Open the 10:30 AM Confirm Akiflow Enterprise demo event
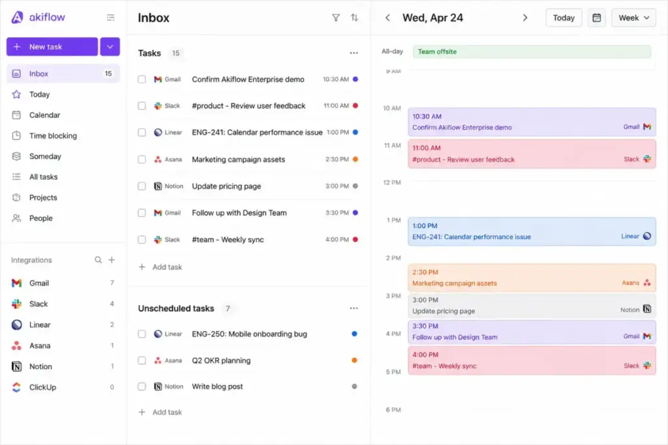Screen dimensions: 668x445 tap(532, 122)
